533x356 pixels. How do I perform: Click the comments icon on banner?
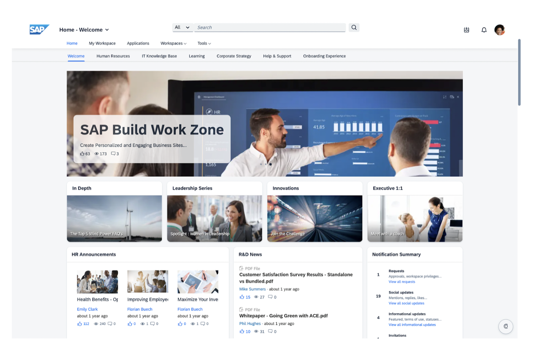113,154
